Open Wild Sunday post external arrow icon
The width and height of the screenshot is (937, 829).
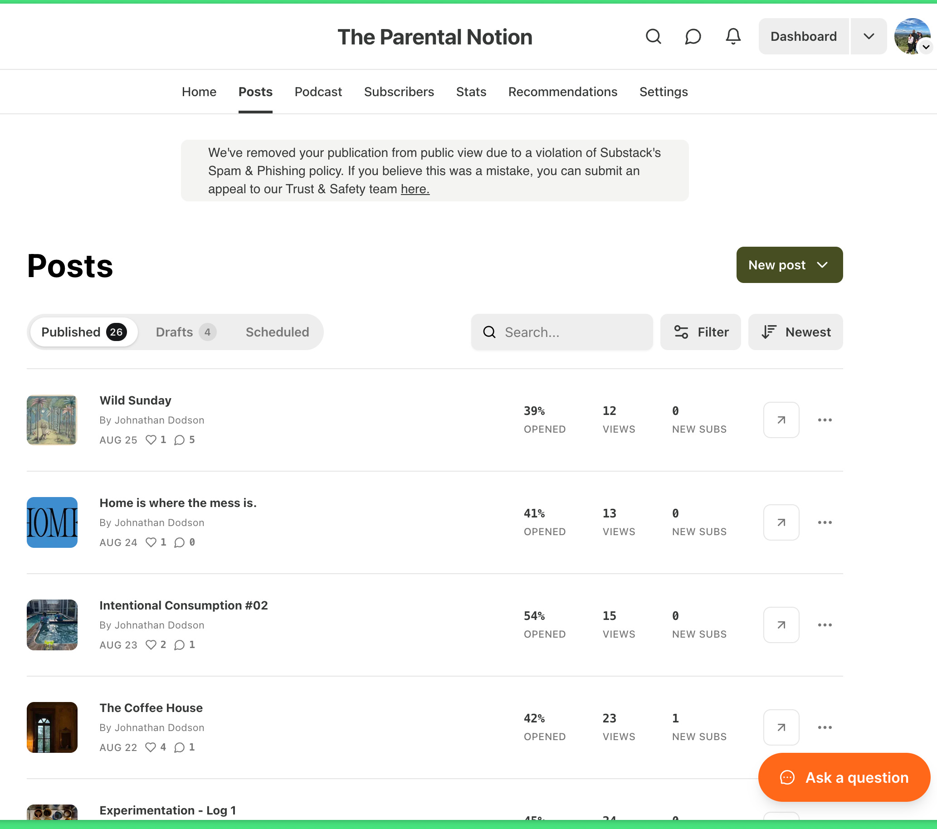click(781, 420)
